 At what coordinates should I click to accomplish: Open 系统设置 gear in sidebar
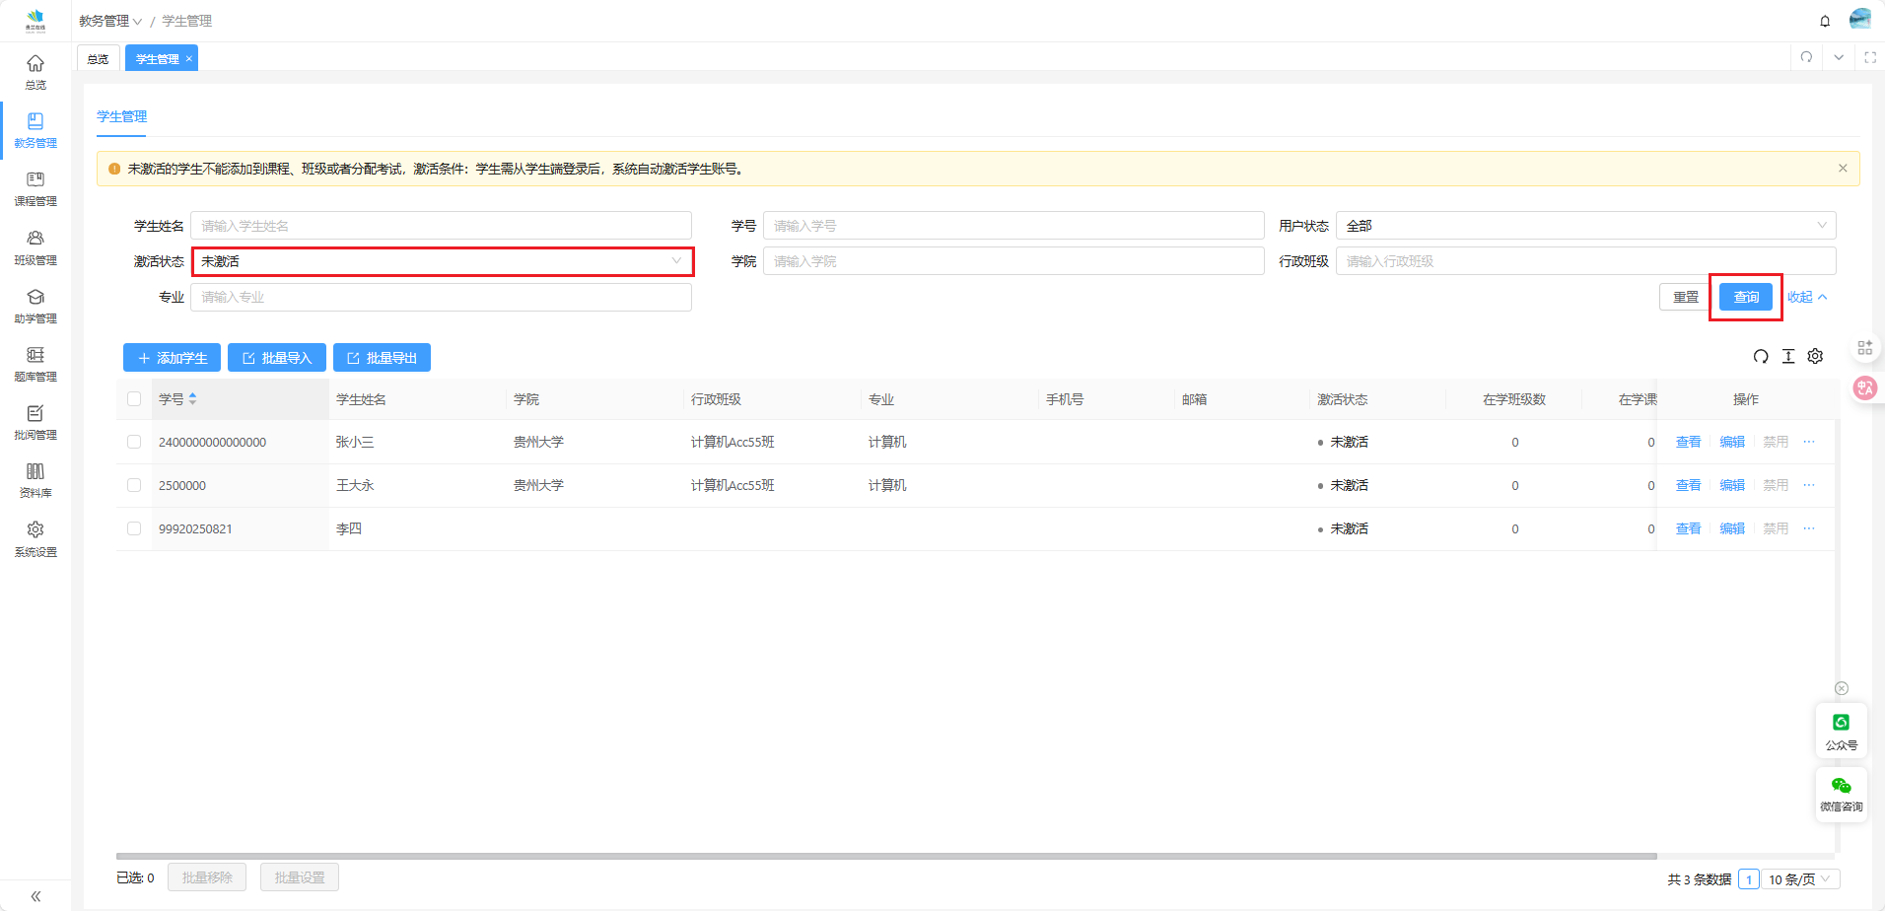35,538
